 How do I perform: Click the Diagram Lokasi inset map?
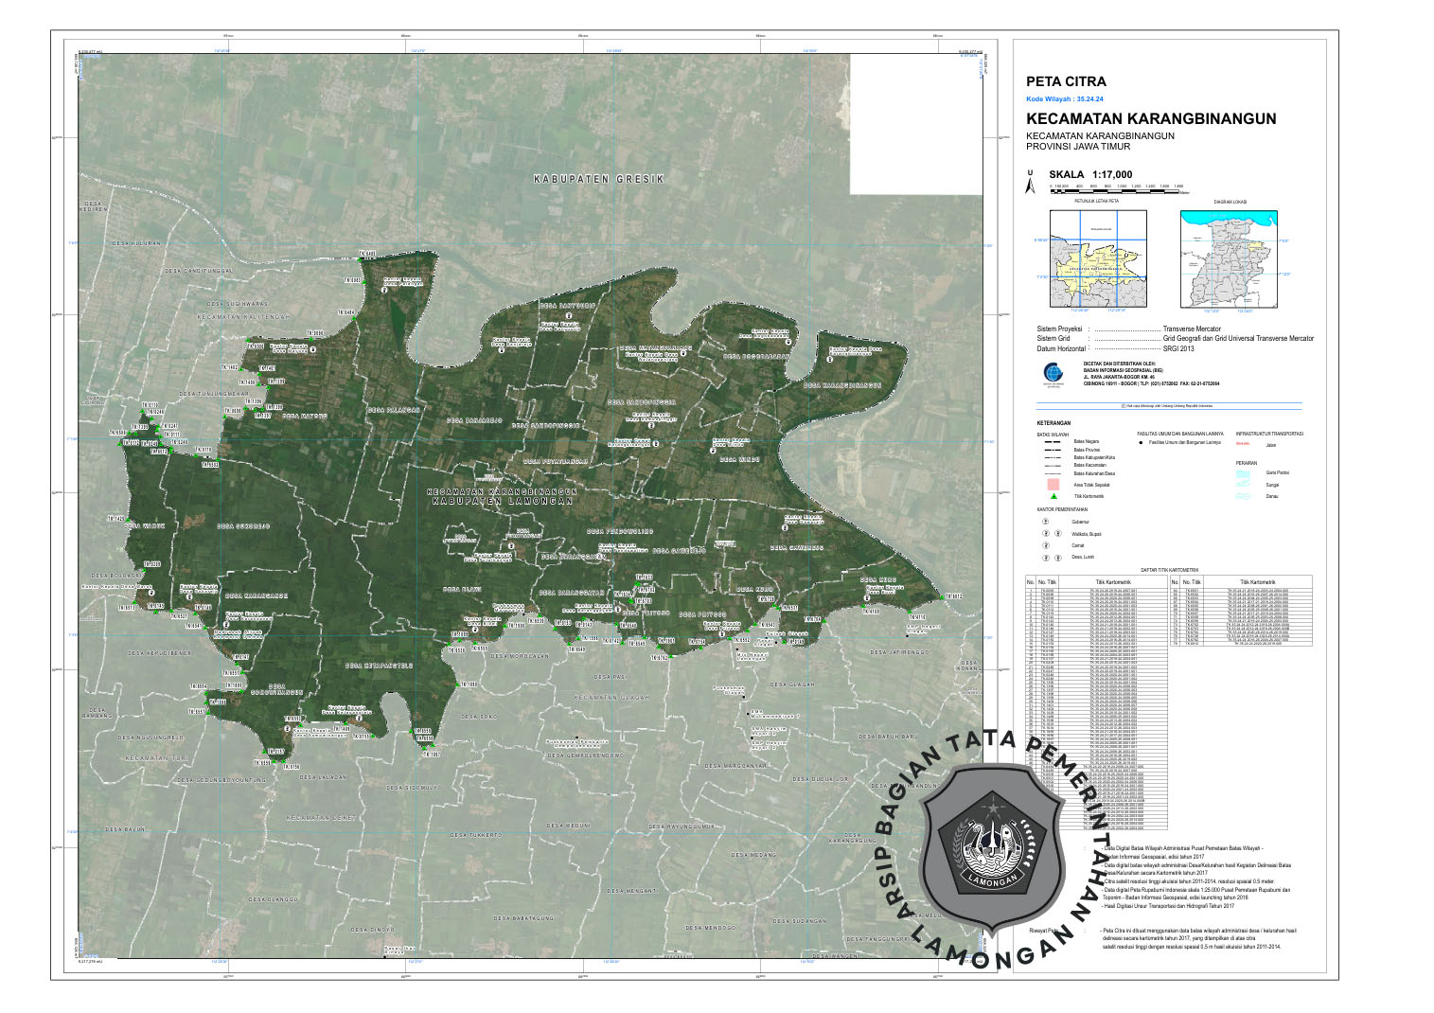click(x=1228, y=258)
